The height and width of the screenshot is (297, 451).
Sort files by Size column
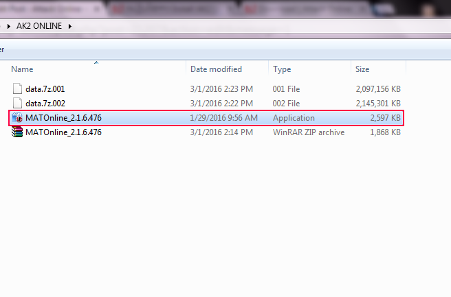tap(362, 69)
